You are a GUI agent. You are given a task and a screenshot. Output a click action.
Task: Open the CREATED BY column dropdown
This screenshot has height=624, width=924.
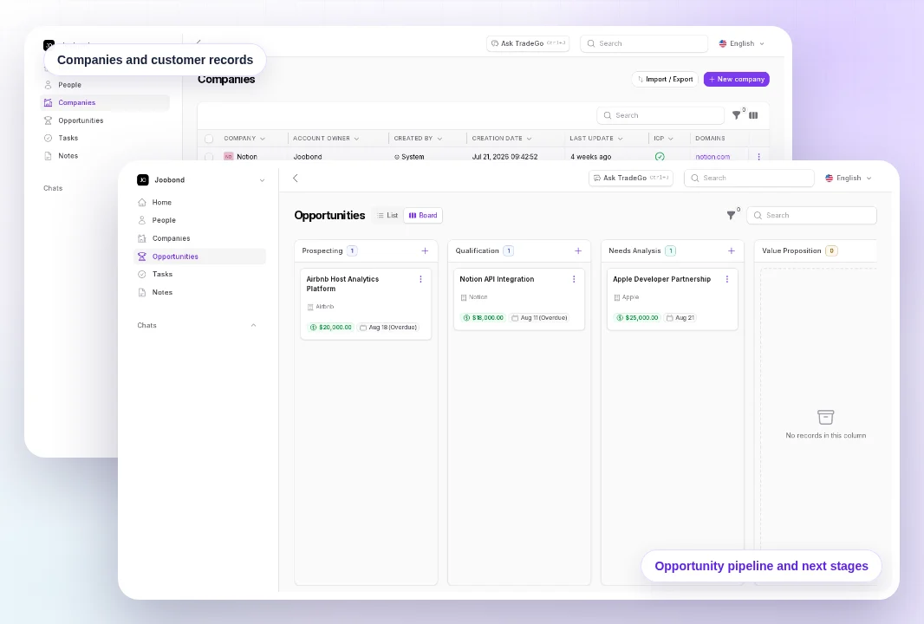tap(439, 139)
